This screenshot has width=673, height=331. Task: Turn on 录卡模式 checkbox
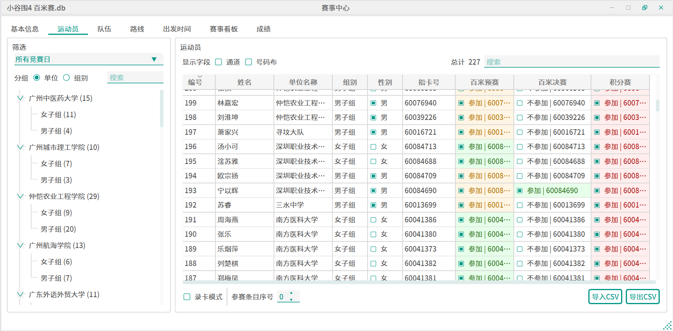point(187,297)
